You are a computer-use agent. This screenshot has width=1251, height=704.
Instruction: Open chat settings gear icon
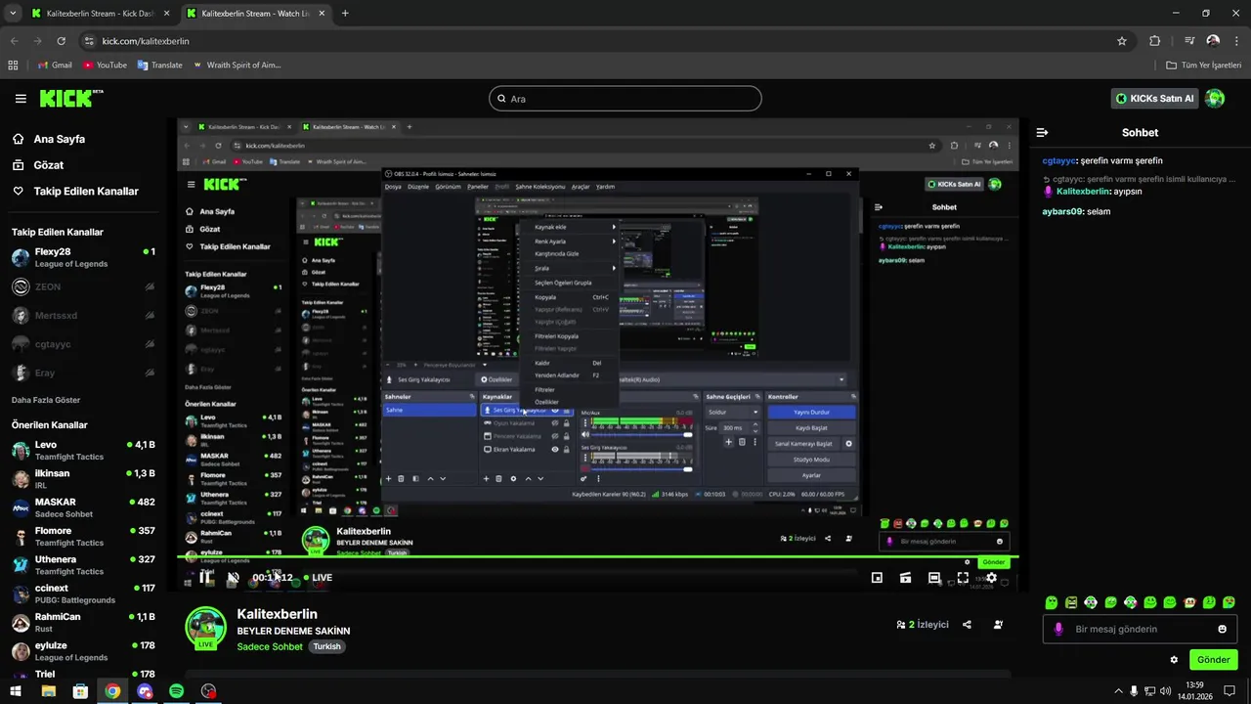tap(1174, 660)
